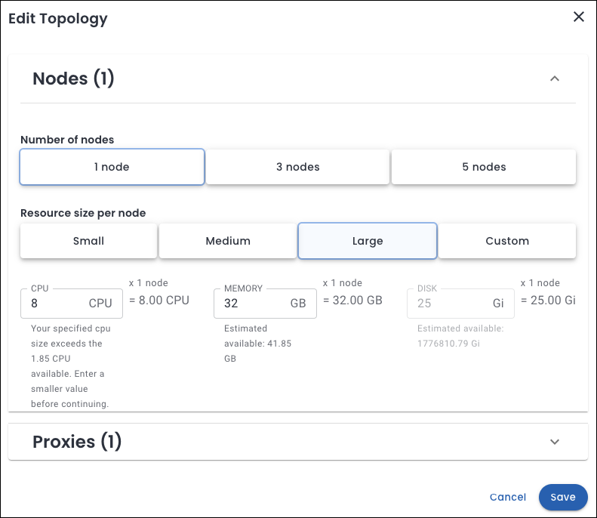
Task: Expand the Proxies section chevron
Action: click(555, 442)
